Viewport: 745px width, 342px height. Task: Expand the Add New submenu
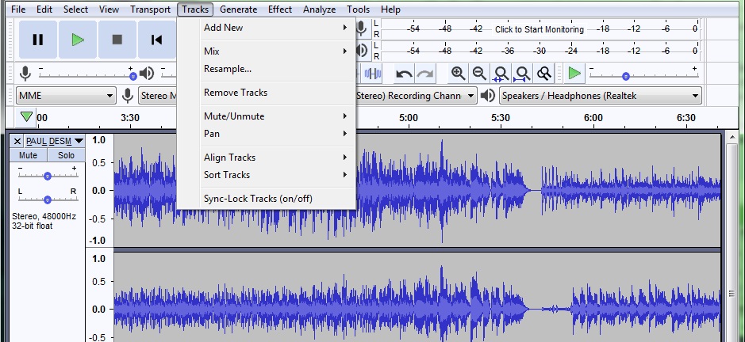[x=267, y=28]
